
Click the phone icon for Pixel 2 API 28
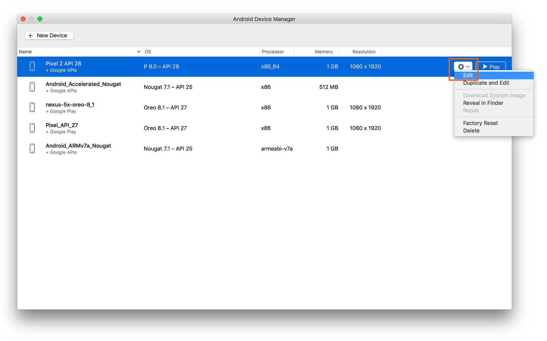pyautogui.click(x=32, y=66)
